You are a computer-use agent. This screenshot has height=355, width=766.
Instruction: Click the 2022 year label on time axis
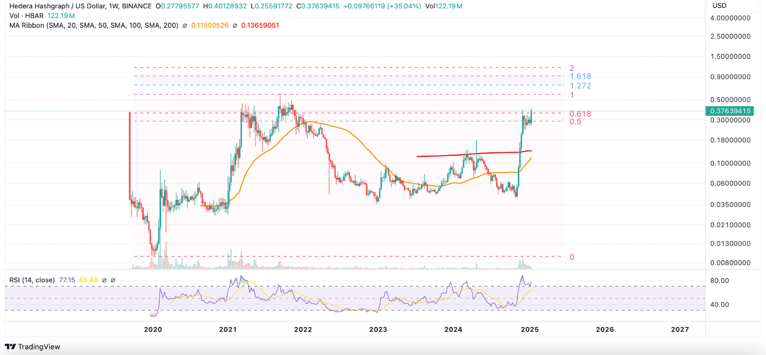point(303,329)
